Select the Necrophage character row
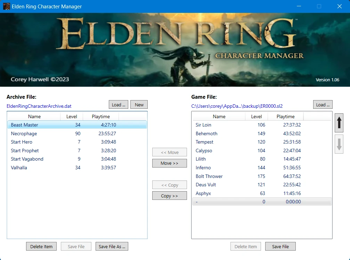 (x=77, y=133)
